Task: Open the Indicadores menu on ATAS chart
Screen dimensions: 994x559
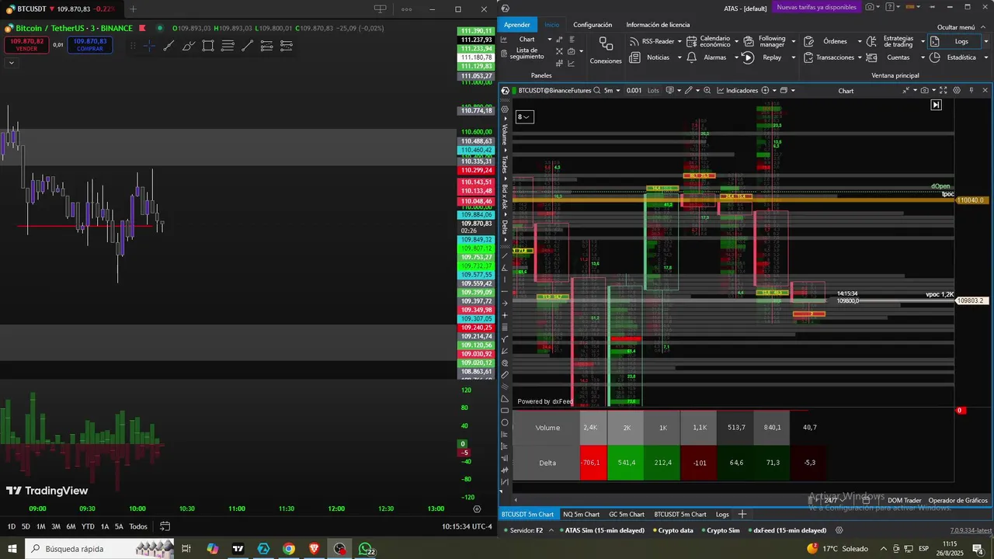Action: [736, 91]
